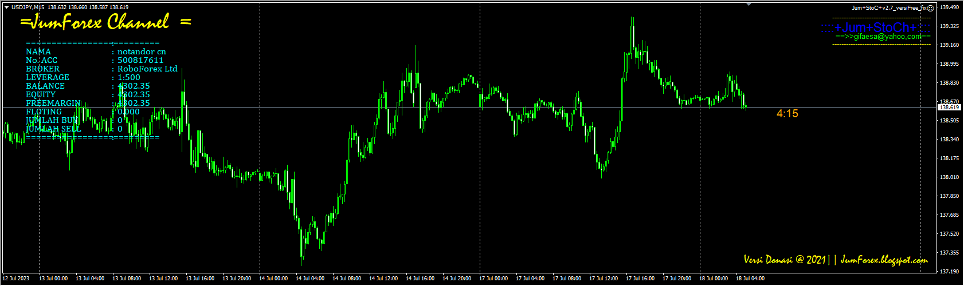Image resolution: width=964 pixels, height=286 pixels.
Task: Click the low price 138.587 in header
Action: pyautogui.click(x=99, y=7)
